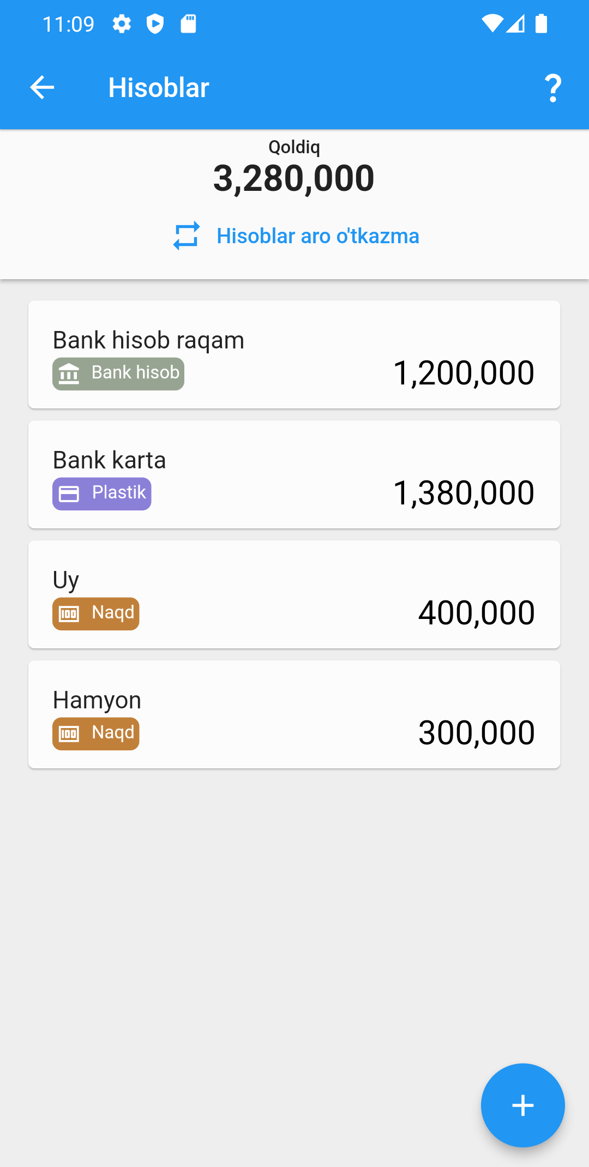Select the Uy account name

point(66,580)
